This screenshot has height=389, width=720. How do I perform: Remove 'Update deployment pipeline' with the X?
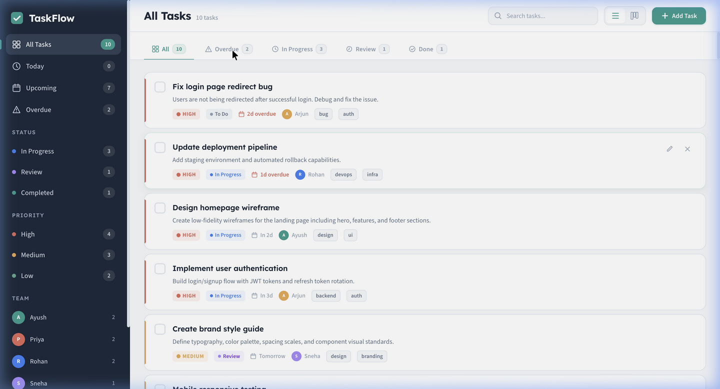[687, 148]
